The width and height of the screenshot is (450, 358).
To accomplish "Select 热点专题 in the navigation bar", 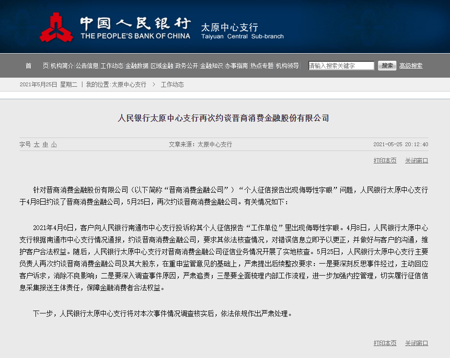I will pyautogui.click(x=262, y=66).
